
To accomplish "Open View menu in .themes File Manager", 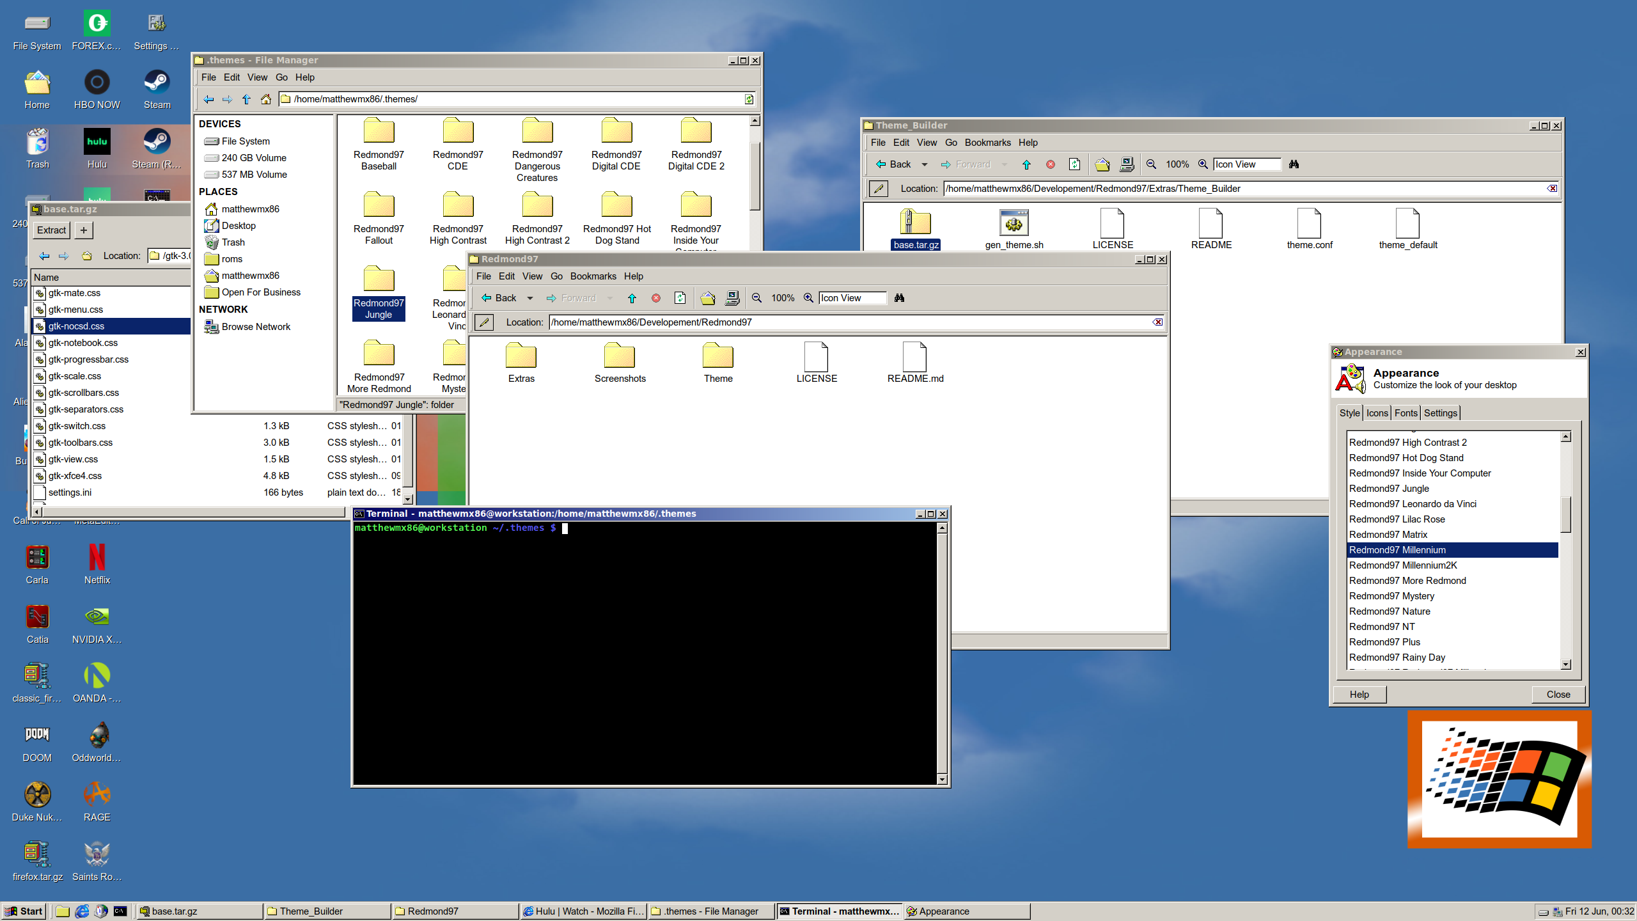I will pos(257,77).
